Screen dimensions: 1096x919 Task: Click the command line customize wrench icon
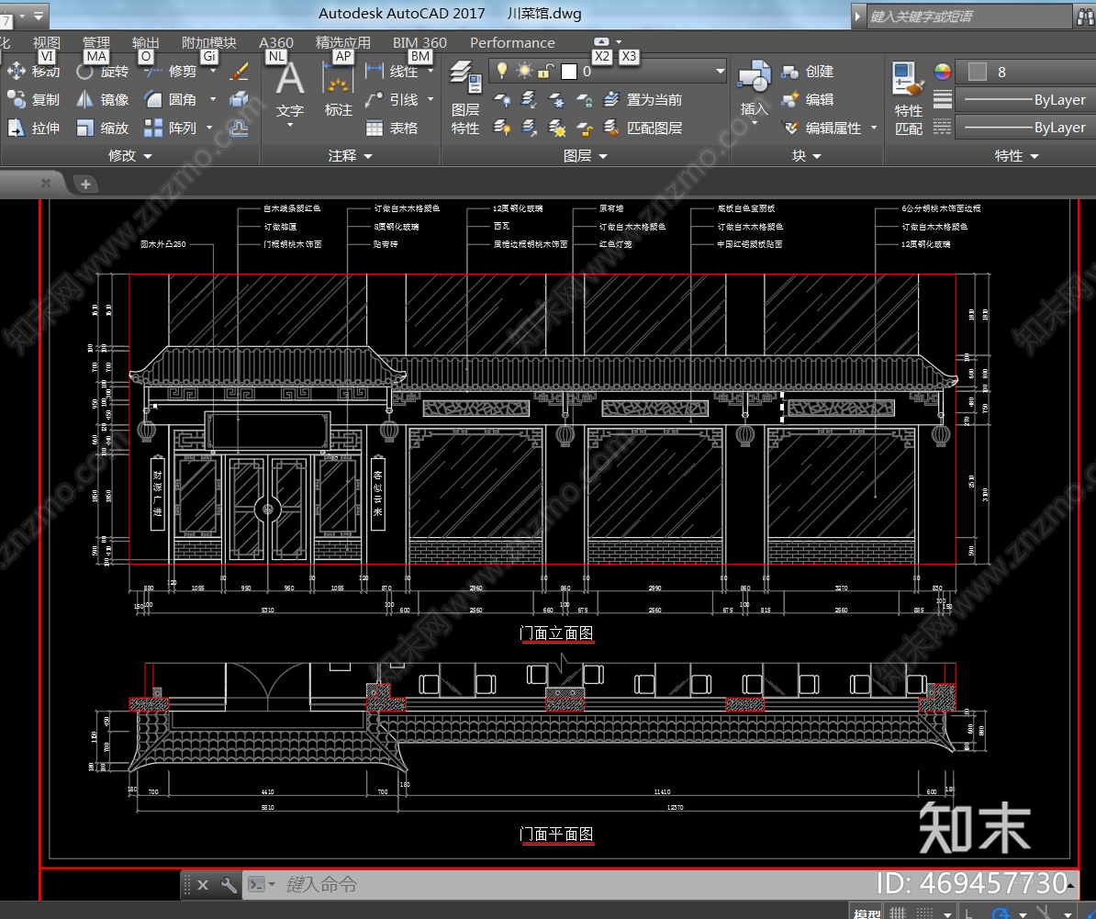(x=229, y=885)
